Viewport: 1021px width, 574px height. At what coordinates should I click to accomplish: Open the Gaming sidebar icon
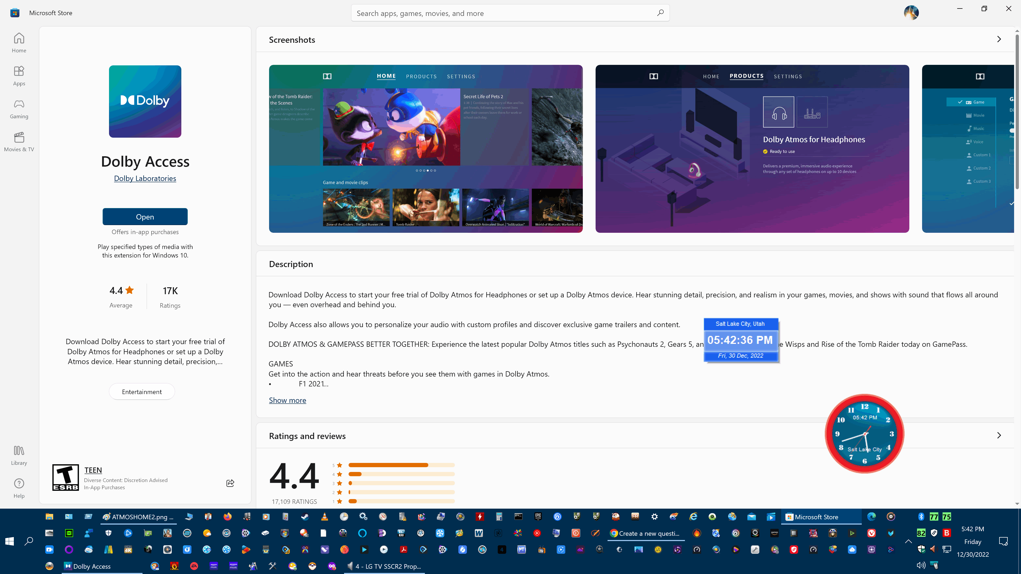[19, 109]
